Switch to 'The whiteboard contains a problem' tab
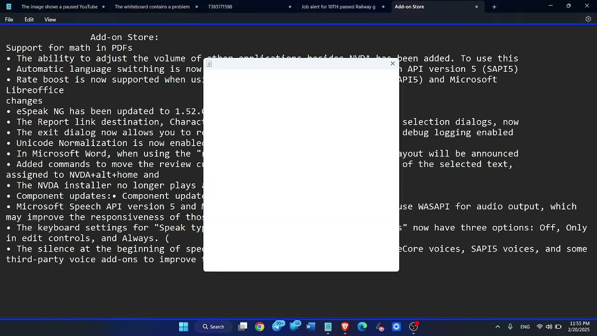Viewport: 597px width, 336px height. pos(152,7)
